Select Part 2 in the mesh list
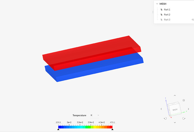 point(167,15)
